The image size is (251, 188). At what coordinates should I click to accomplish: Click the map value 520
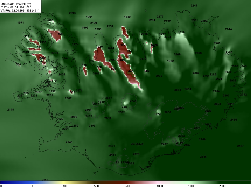[x=100, y=47]
